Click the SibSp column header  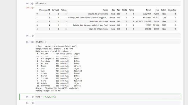(x=125, y=10)
